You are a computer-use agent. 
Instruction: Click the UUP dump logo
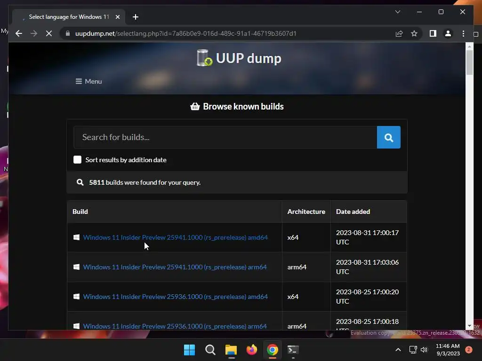pyautogui.click(x=239, y=58)
